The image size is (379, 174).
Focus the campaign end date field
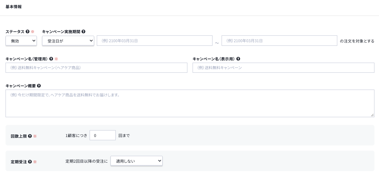pyautogui.click(x=279, y=41)
